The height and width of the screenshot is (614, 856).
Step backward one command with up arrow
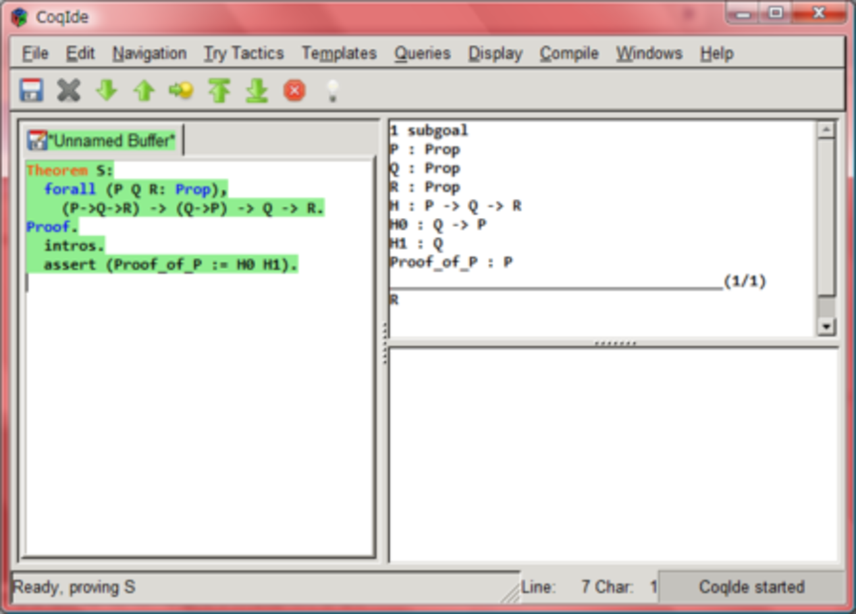click(x=144, y=90)
